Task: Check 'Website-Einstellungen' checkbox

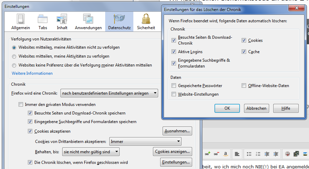Action: [x=174, y=94]
